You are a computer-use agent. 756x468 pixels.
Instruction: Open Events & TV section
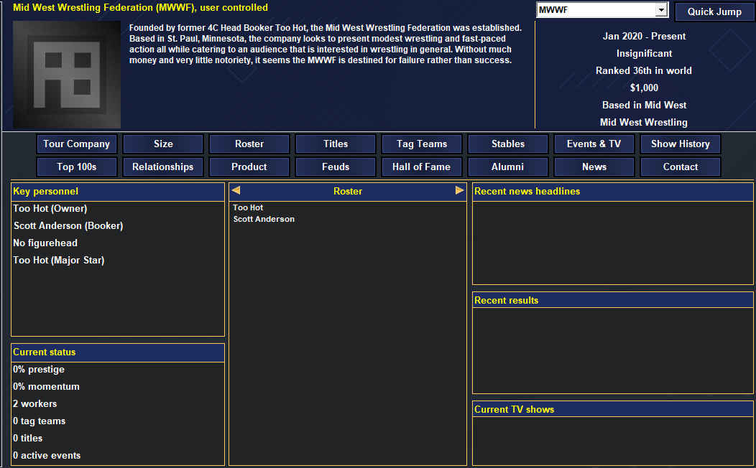pos(594,144)
